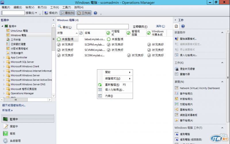Click the 尋找(L) find text field
Screen dimensions: 230x144
103,26
